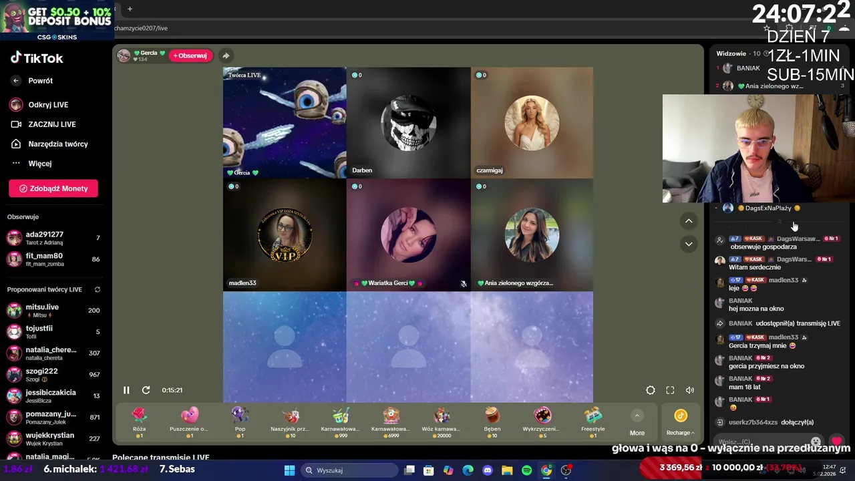
Task: Open followed channel fit_mam80
Action: coord(53,259)
